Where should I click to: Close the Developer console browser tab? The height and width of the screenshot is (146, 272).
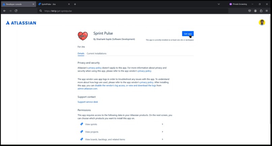click(x=33, y=4)
